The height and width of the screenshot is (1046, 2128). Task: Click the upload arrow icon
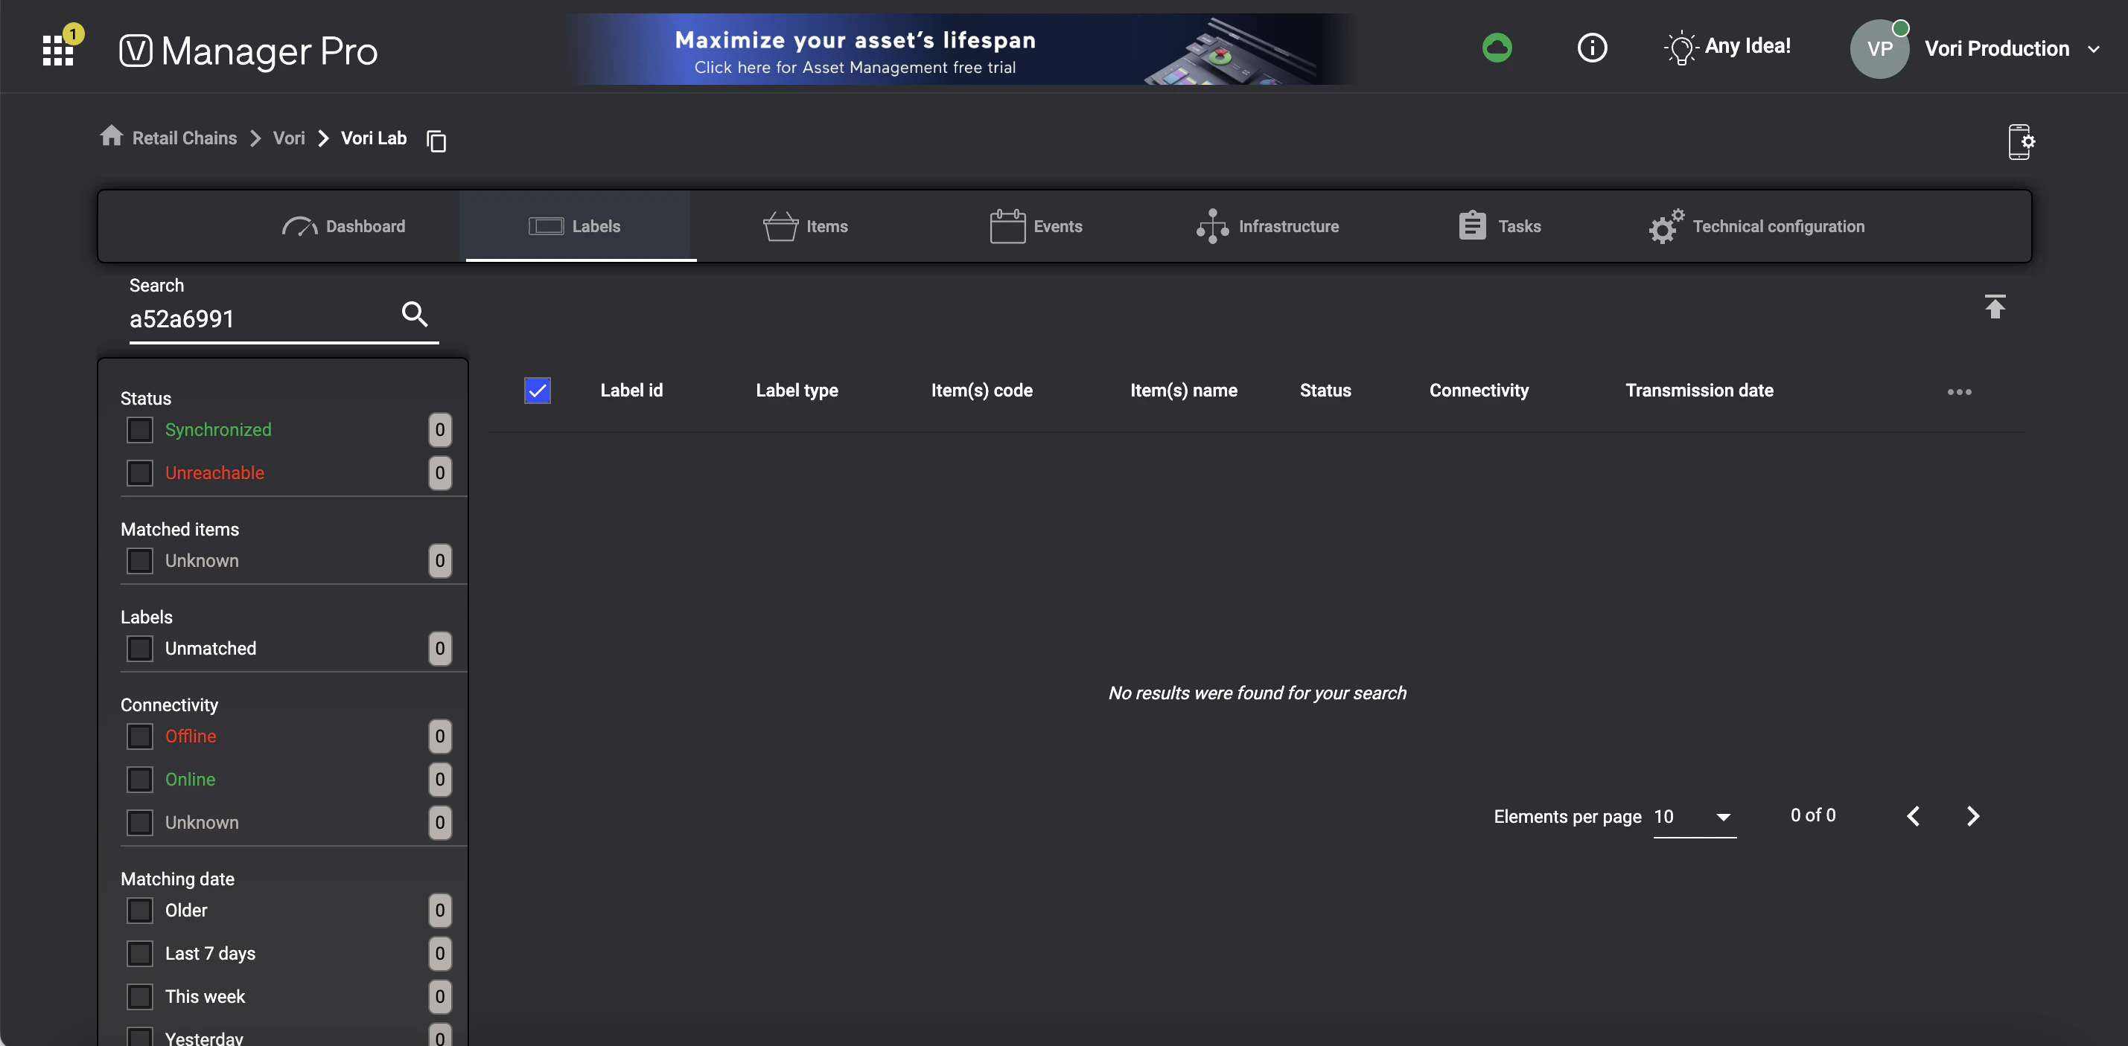pyautogui.click(x=1995, y=307)
